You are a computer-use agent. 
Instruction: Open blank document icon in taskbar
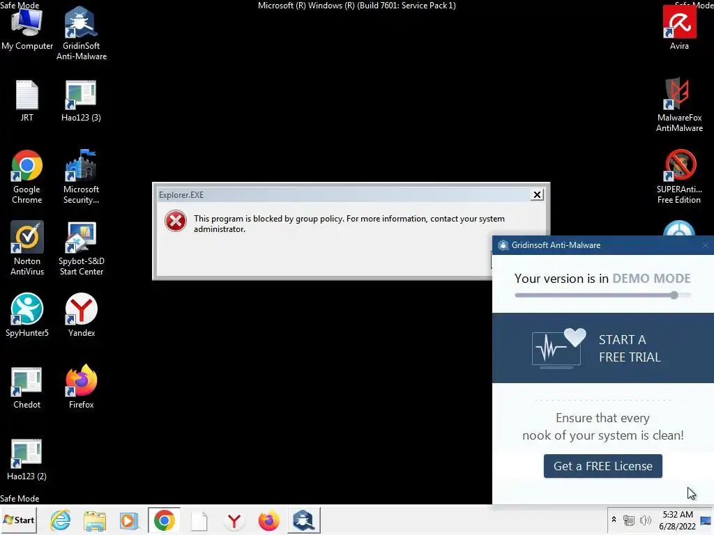click(199, 520)
